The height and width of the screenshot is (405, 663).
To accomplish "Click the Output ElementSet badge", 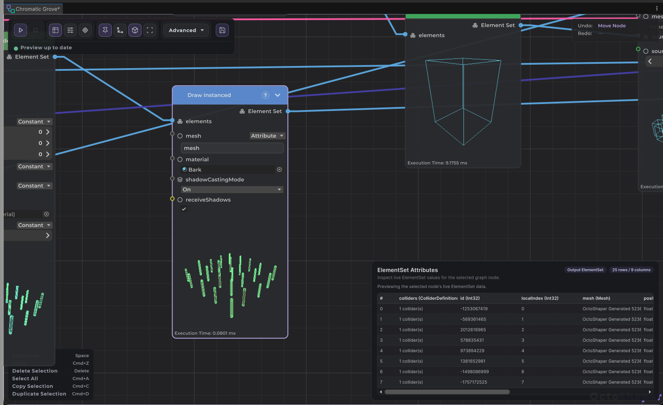I will coord(585,270).
